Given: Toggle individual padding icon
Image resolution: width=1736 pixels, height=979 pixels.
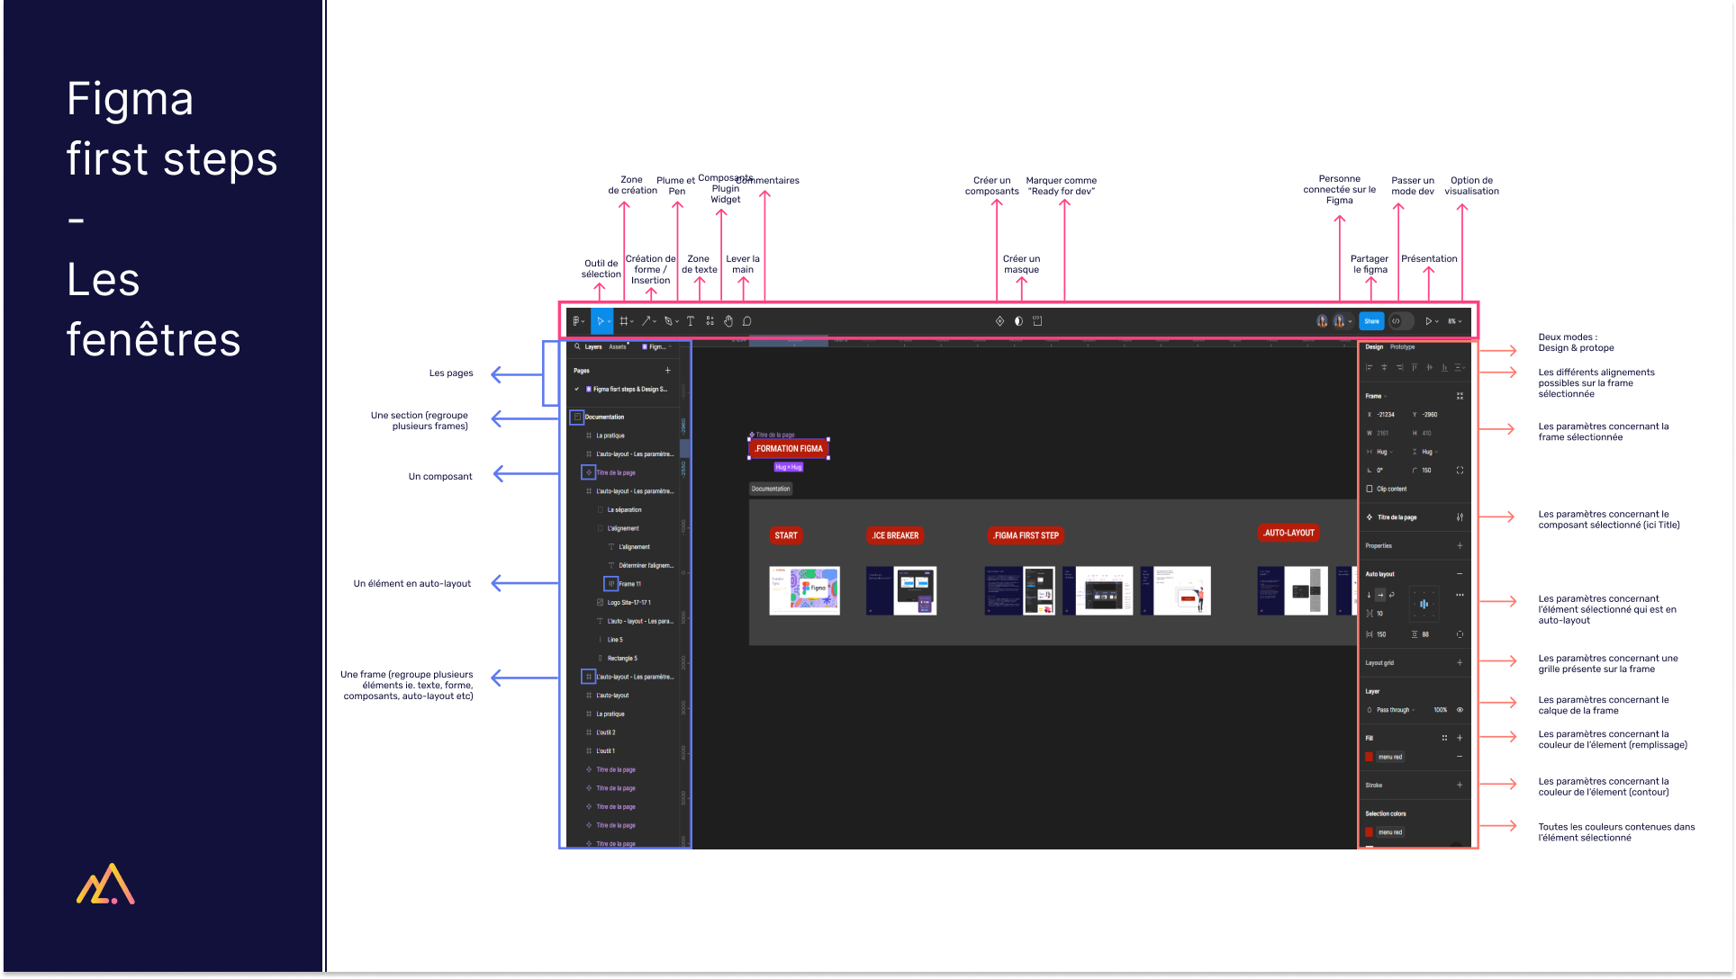Looking at the screenshot, I should (1460, 635).
